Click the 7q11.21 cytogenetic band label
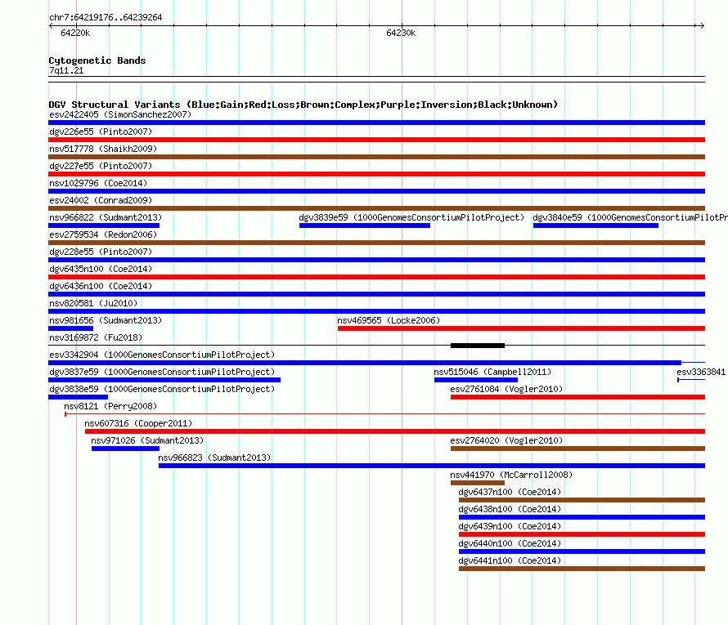728x625 pixels. coord(66,70)
